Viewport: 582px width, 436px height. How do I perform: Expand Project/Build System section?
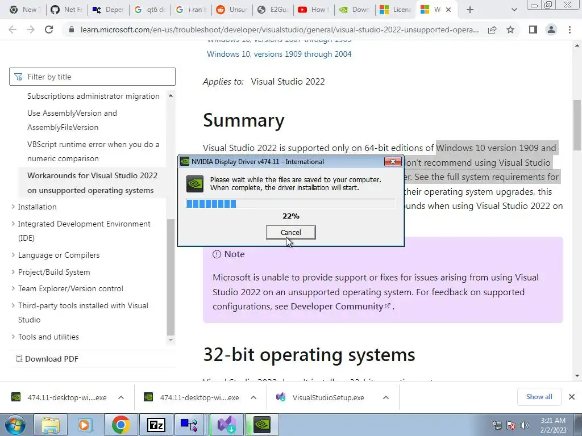(54, 272)
